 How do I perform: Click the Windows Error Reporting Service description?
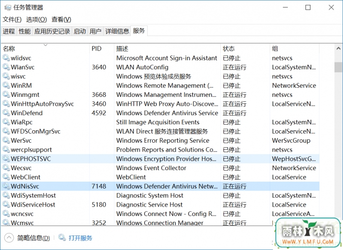[x=163, y=140]
